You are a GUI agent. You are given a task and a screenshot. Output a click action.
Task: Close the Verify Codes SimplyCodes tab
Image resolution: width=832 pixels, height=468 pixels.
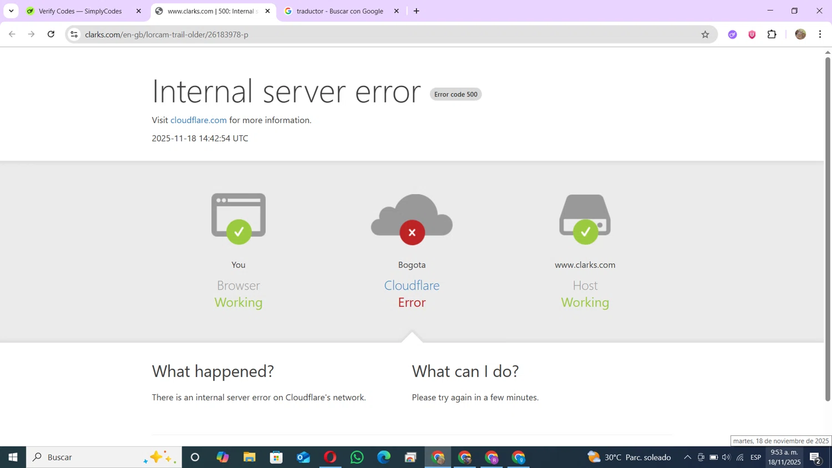[x=139, y=11]
